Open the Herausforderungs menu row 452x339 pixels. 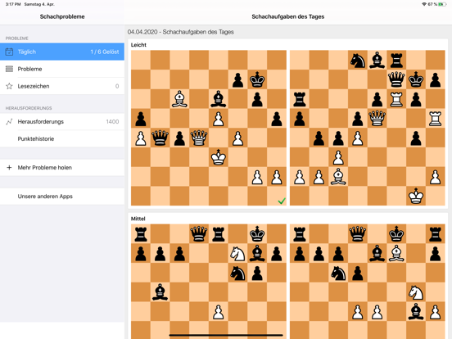pyautogui.click(x=62, y=122)
